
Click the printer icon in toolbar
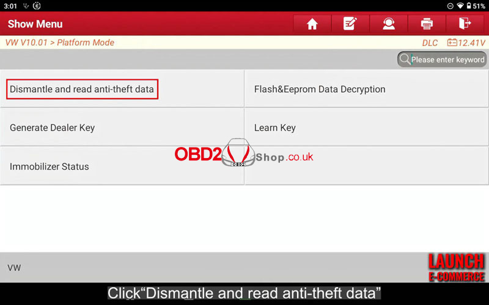tap(427, 24)
